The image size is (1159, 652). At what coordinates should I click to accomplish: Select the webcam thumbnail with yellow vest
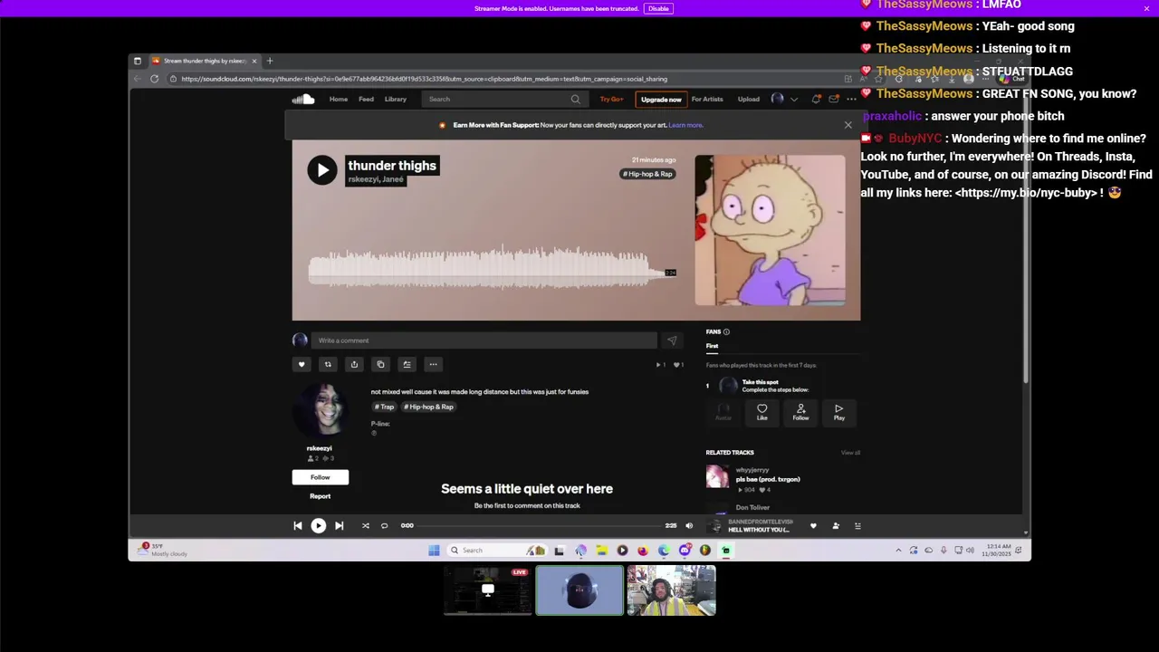pos(671,590)
